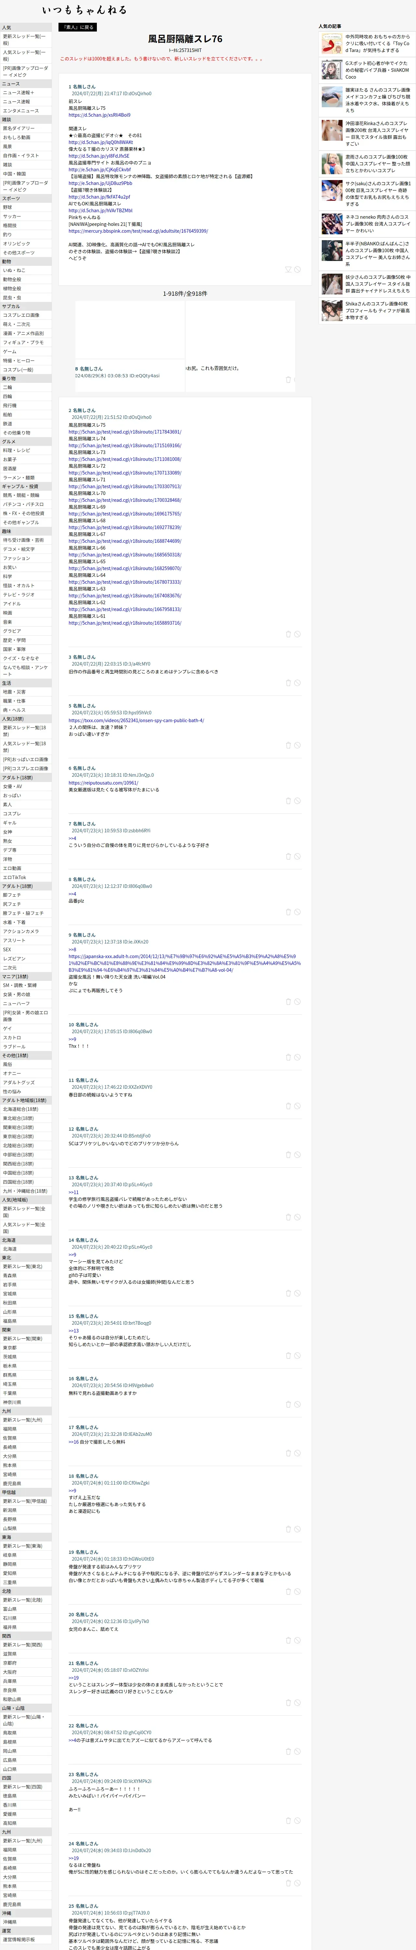Image resolution: width=416 pixels, height=1950 pixels.
Task: Click the filter icon on post 1
Action: [288, 269]
